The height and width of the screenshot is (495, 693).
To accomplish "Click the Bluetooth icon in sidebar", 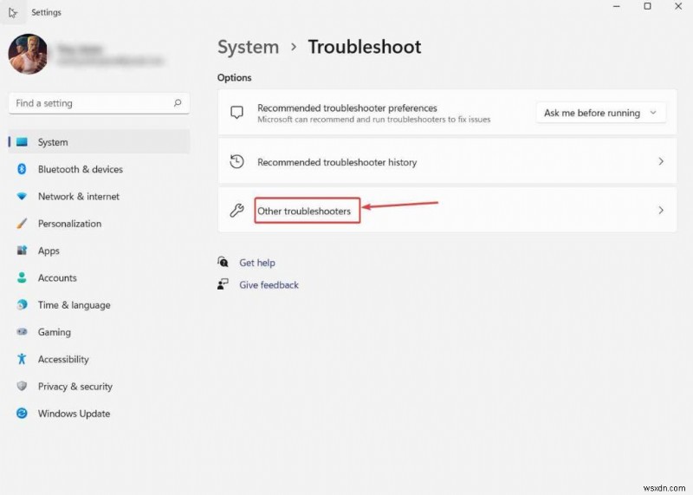I will 22,169.
